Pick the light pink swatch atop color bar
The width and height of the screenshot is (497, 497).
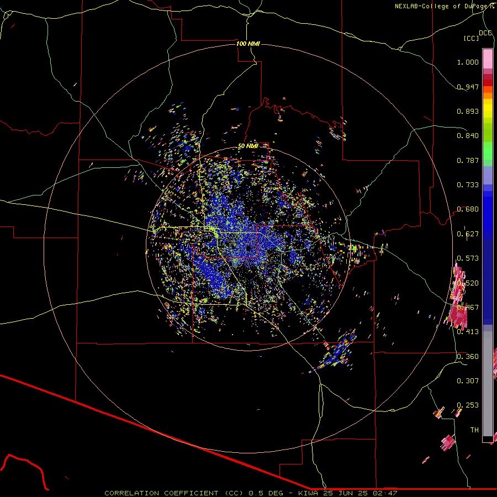pyautogui.click(x=488, y=59)
